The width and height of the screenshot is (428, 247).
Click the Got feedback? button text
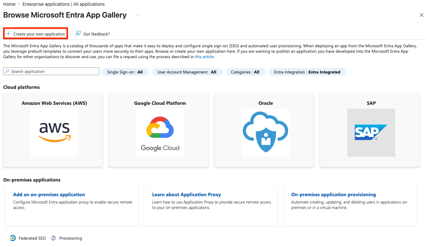coord(96,34)
